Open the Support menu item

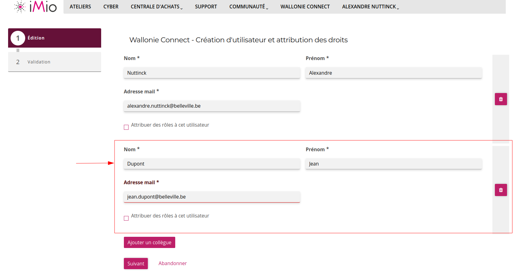206,7
